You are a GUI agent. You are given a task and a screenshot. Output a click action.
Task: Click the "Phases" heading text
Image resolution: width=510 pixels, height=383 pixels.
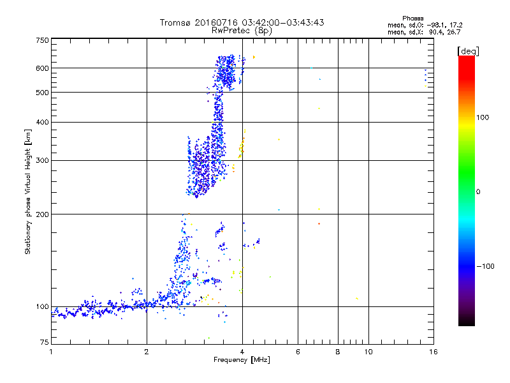click(412, 19)
